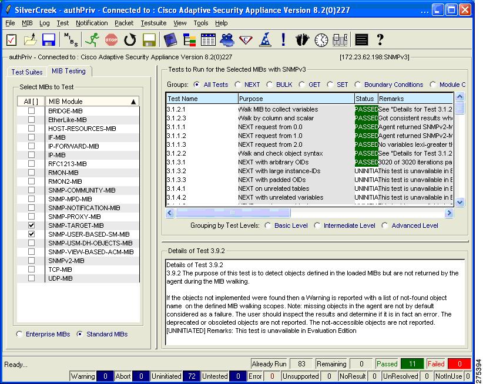Click the colored tree list icon
The image size is (483, 384).
(189, 40)
